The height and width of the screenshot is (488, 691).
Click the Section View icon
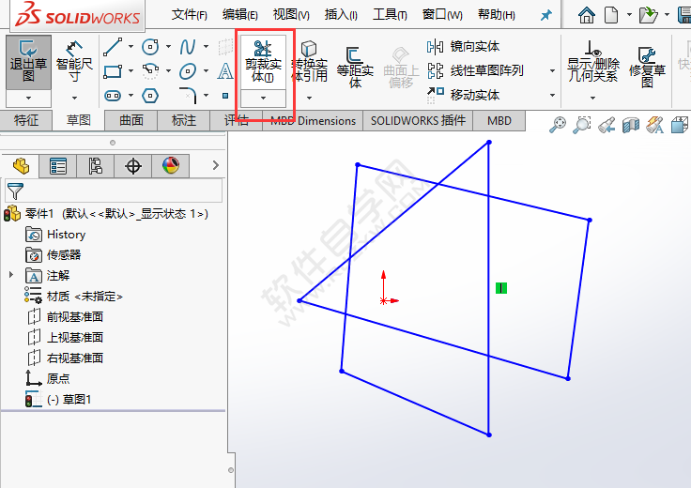[x=631, y=125]
